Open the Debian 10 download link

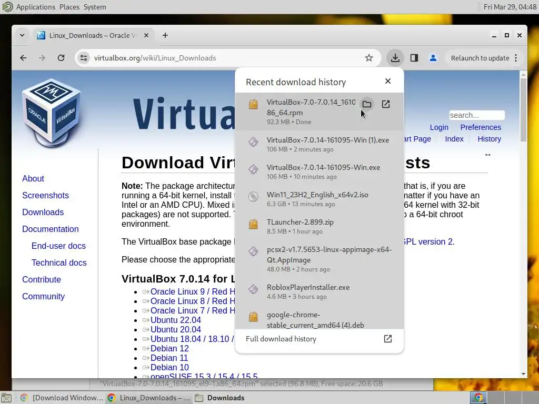click(169, 367)
